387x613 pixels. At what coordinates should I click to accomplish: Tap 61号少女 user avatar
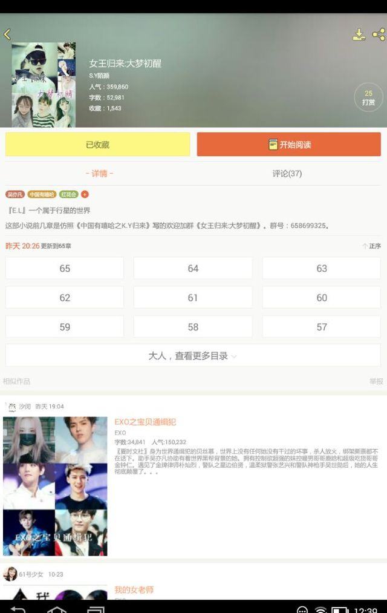coord(10,574)
